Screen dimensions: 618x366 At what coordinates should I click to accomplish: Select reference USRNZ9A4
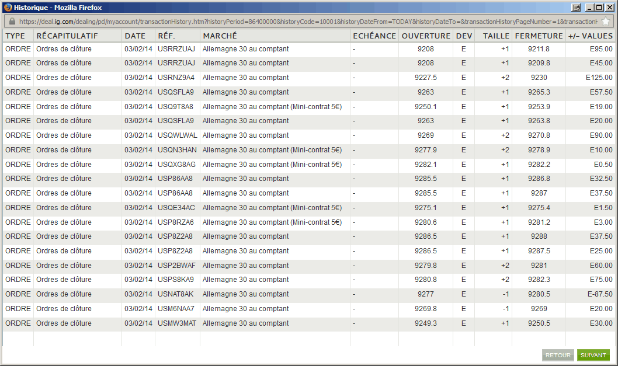pos(176,78)
